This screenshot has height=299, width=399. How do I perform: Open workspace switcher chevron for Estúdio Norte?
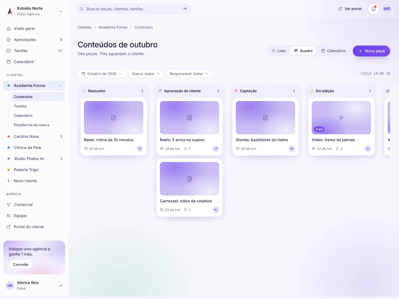61,11
